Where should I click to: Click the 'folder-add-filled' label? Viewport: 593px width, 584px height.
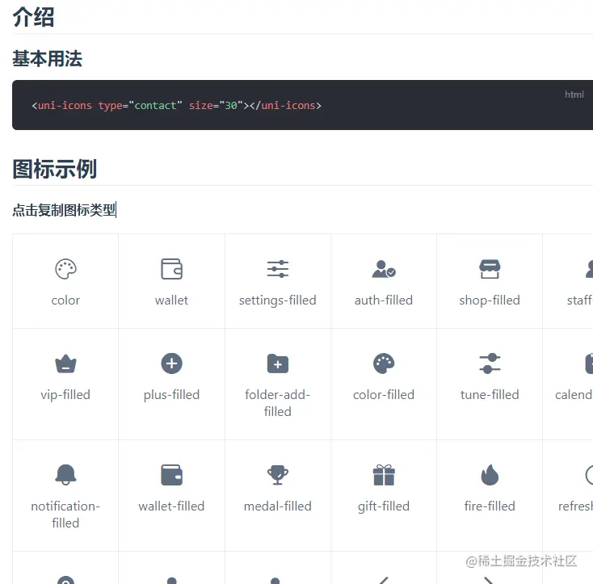pos(278,403)
